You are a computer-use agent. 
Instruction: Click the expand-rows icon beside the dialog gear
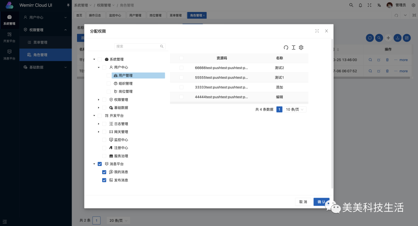coord(293,47)
